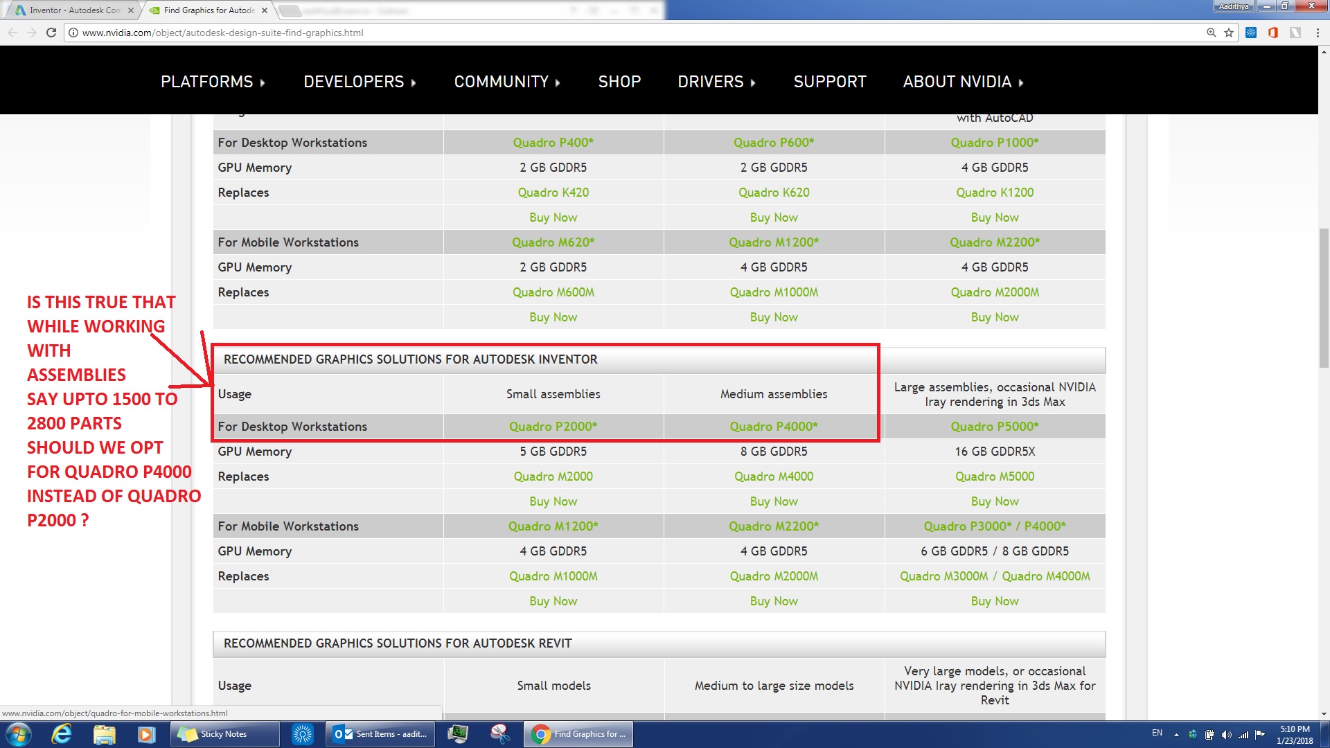Viewport: 1330px width, 748px height.
Task: Click the taskbar clock showing 5:10 PM
Action: coord(1295,735)
